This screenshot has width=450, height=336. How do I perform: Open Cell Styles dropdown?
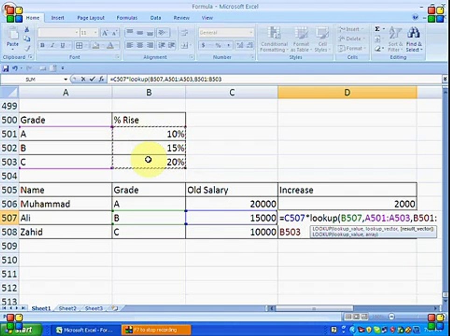[x=322, y=39]
